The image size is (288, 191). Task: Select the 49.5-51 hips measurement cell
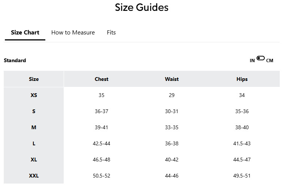(242, 176)
